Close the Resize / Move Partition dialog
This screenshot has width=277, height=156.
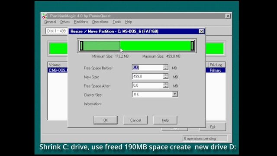coord(201,31)
